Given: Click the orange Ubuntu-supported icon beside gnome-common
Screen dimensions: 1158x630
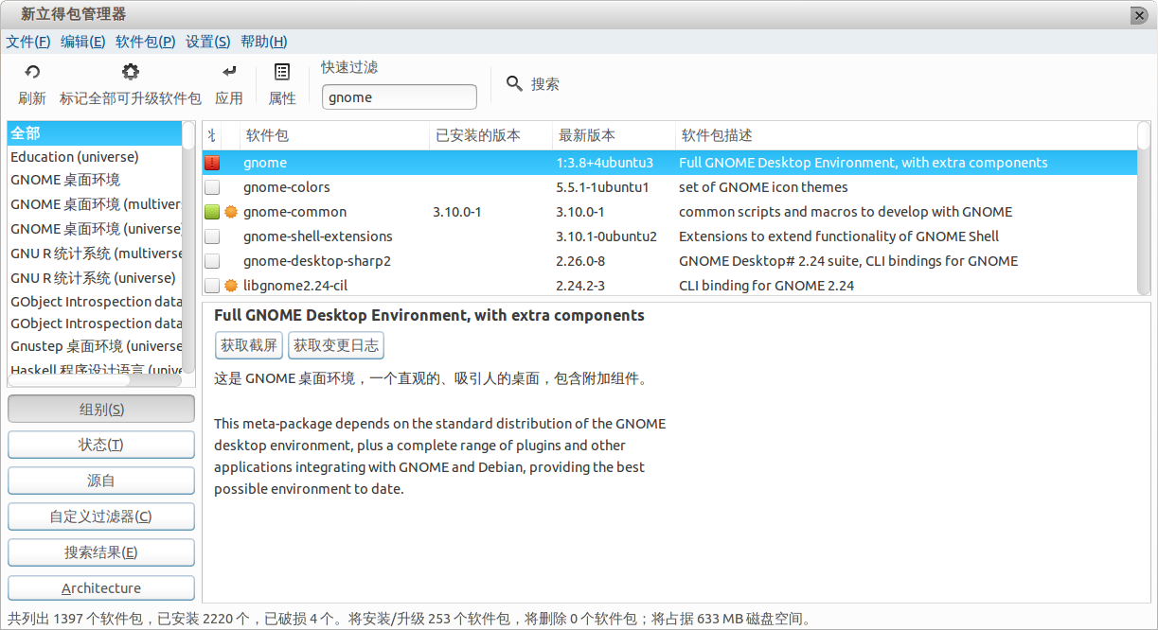Looking at the screenshot, I should 231,212.
